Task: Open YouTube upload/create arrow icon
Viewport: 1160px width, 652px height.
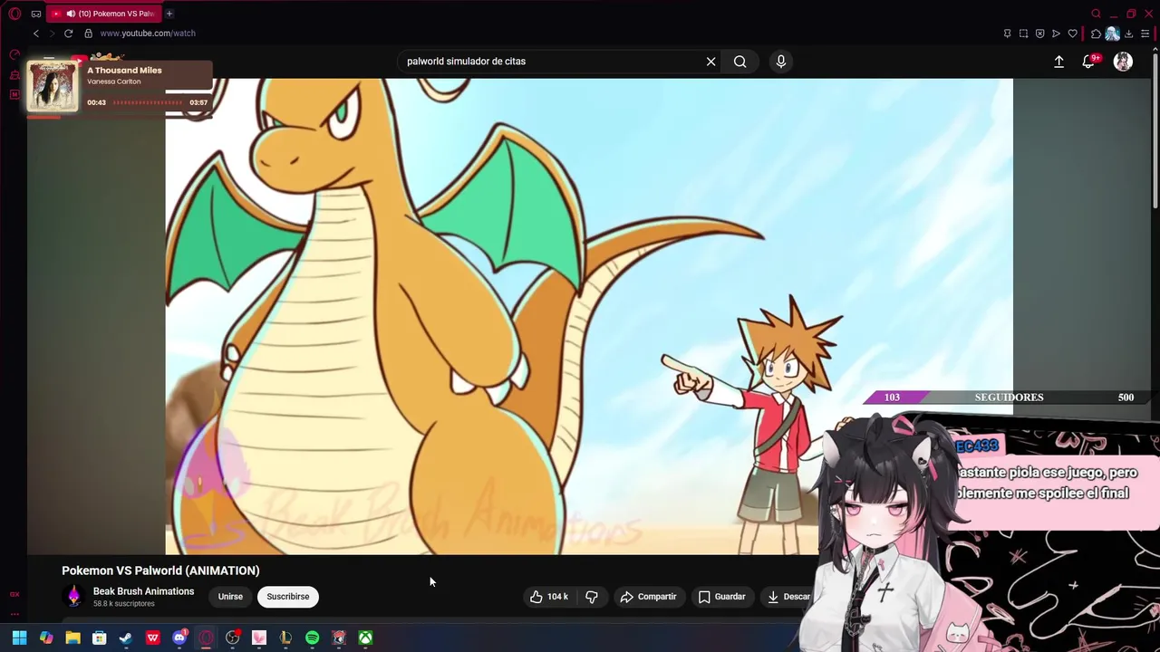Action: [x=1058, y=62]
